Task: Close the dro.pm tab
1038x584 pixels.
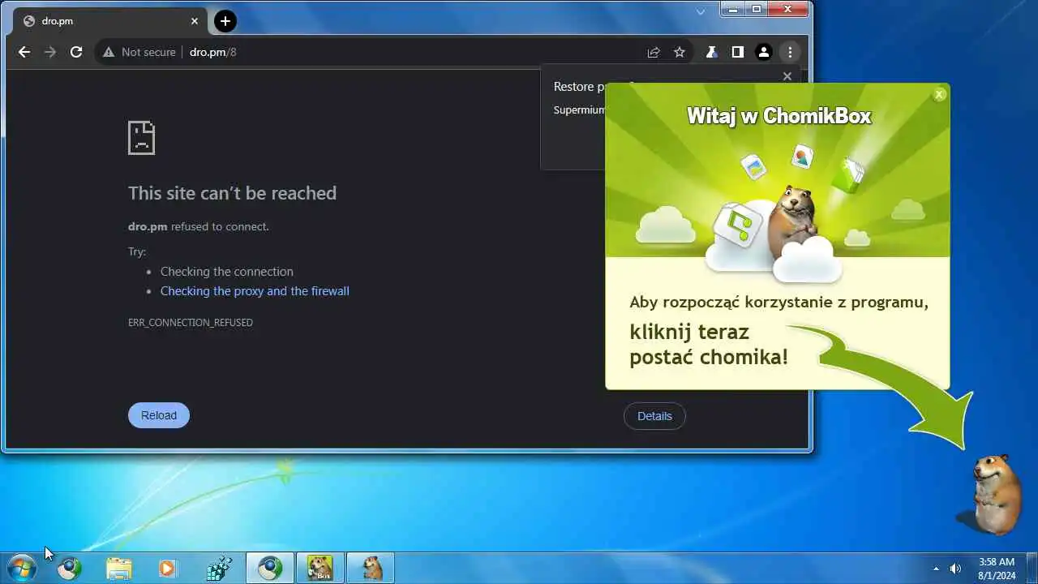Action: click(195, 21)
